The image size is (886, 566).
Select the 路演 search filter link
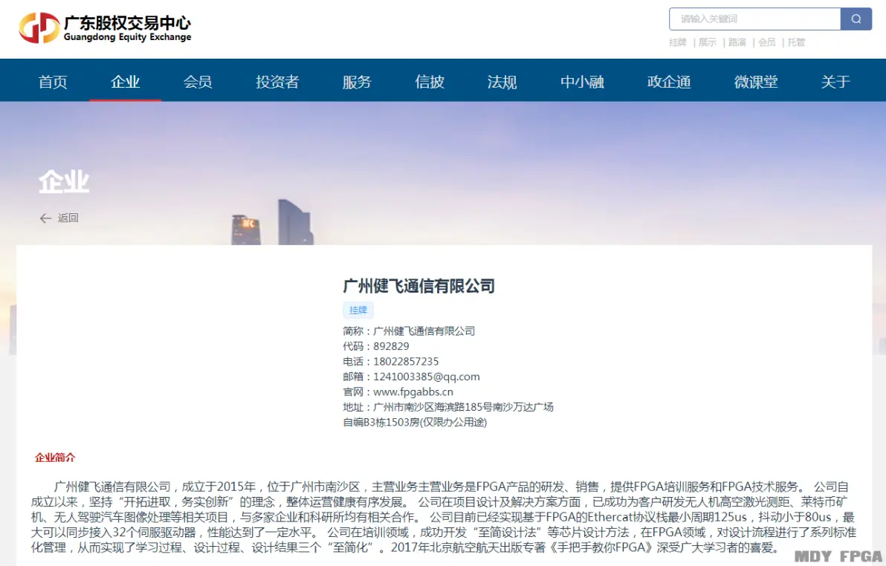[737, 42]
